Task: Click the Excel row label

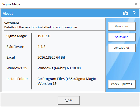Action: tap(11, 58)
